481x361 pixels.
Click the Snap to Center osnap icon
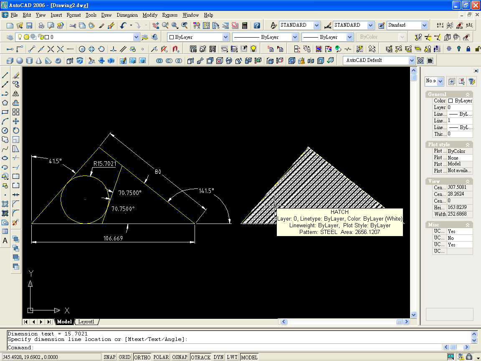[x=82, y=49]
